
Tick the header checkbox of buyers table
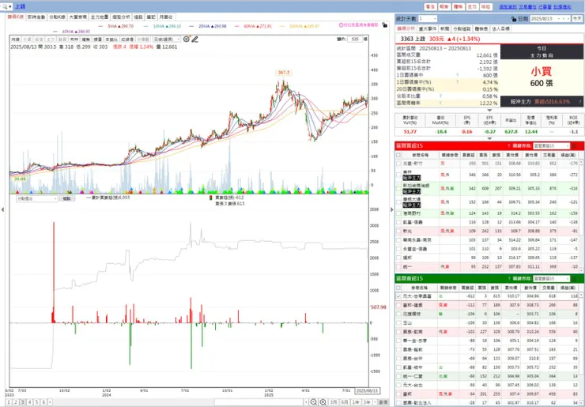click(398, 155)
